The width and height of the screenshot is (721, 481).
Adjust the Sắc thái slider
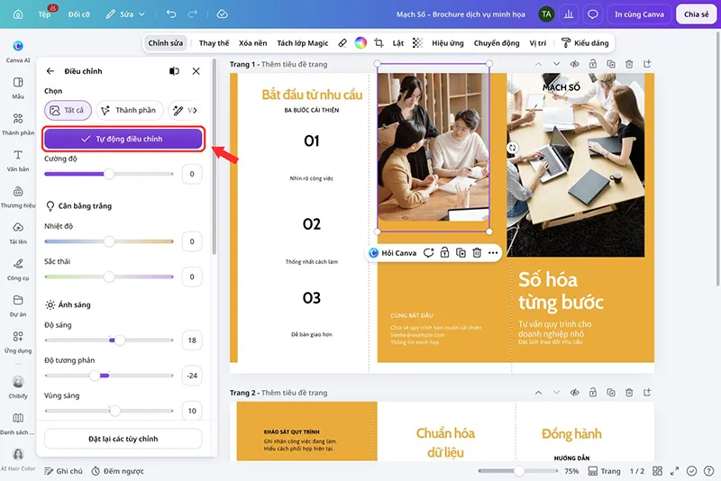click(x=109, y=277)
